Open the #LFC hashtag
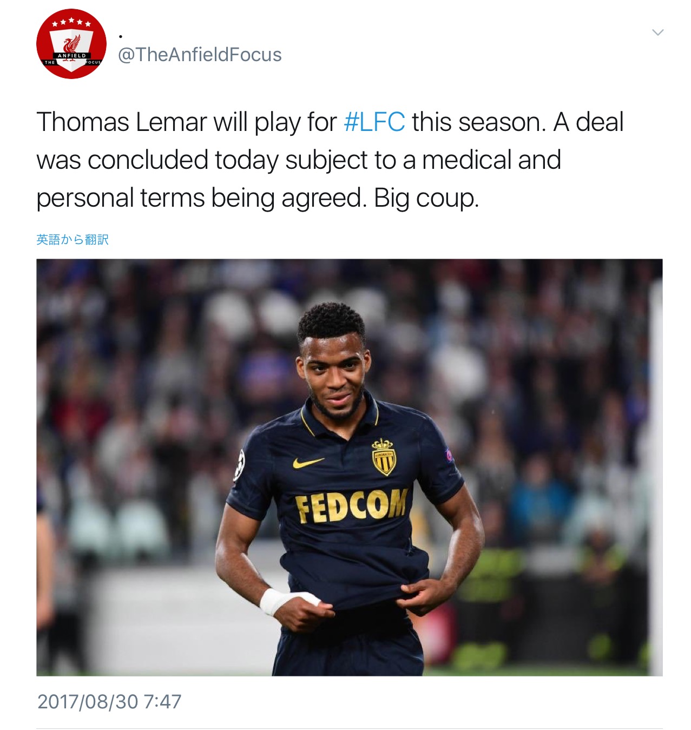 coord(374,122)
